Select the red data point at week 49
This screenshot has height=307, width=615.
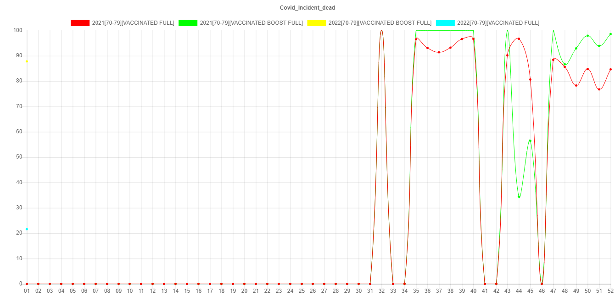pyautogui.click(x=576, y=86)
